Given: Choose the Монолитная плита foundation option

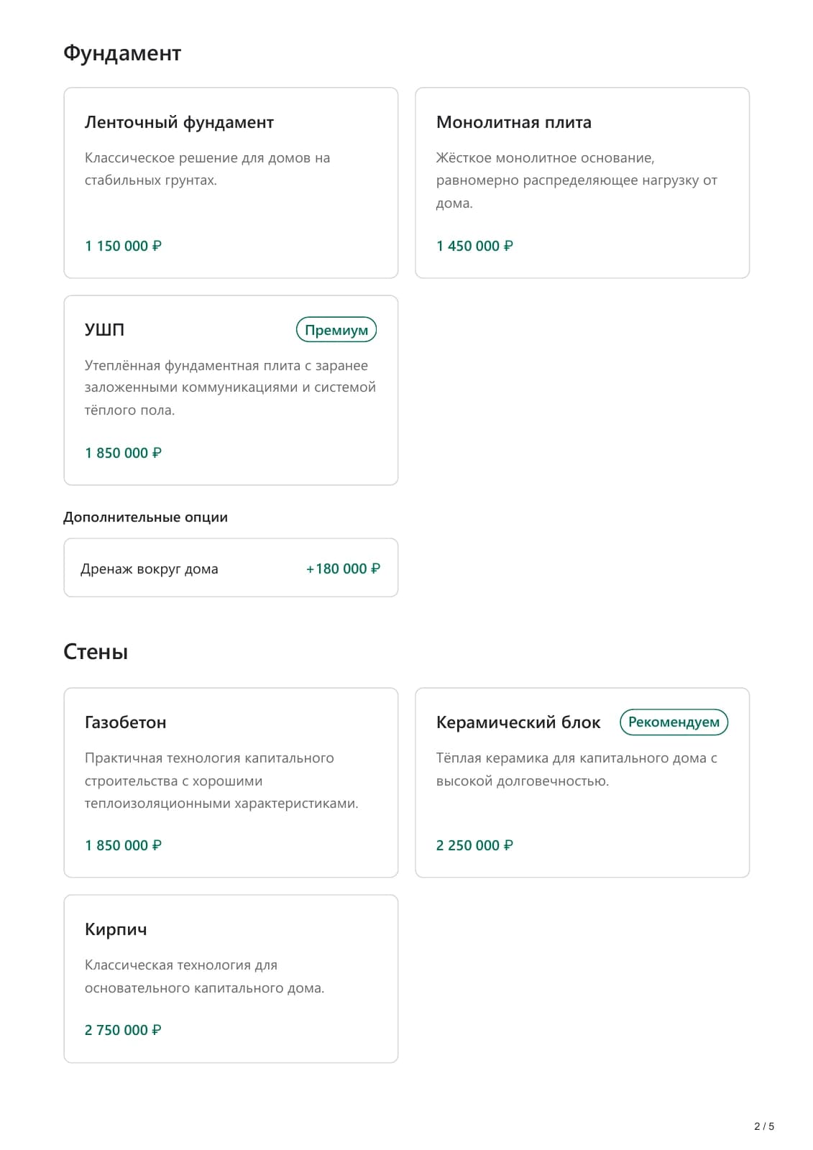Looking at the screenshot, I should [x=582, y=183].
